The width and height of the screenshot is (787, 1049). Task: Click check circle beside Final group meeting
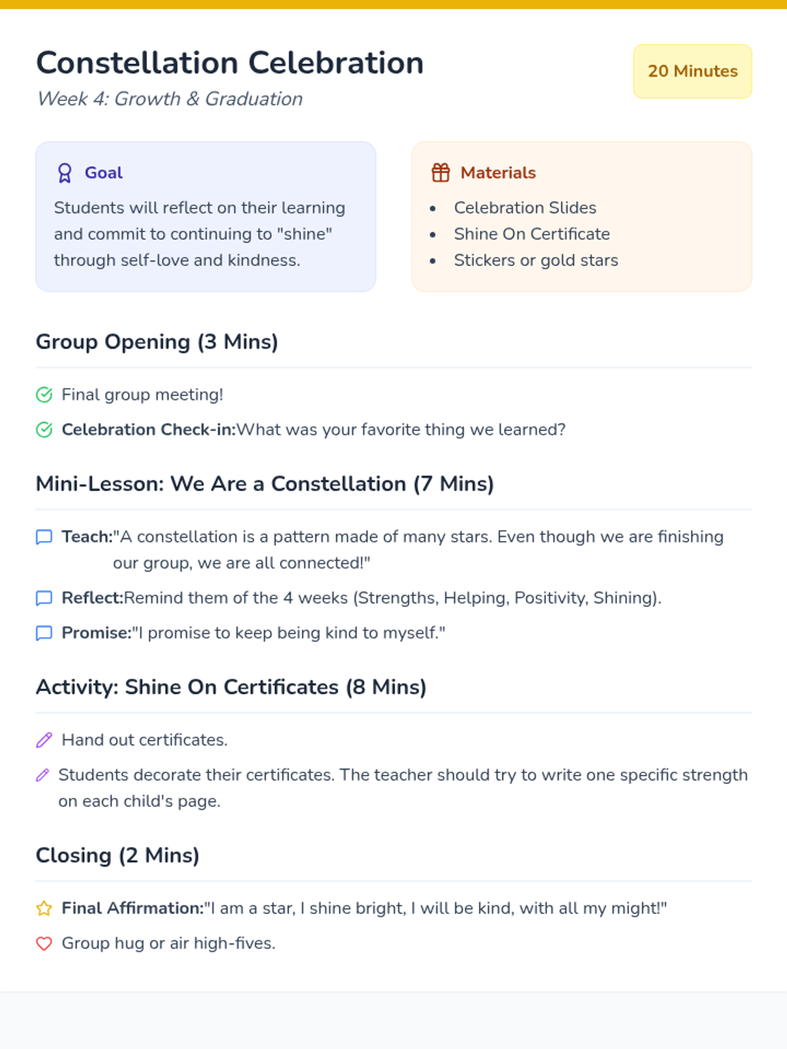(x=44, y=395)
